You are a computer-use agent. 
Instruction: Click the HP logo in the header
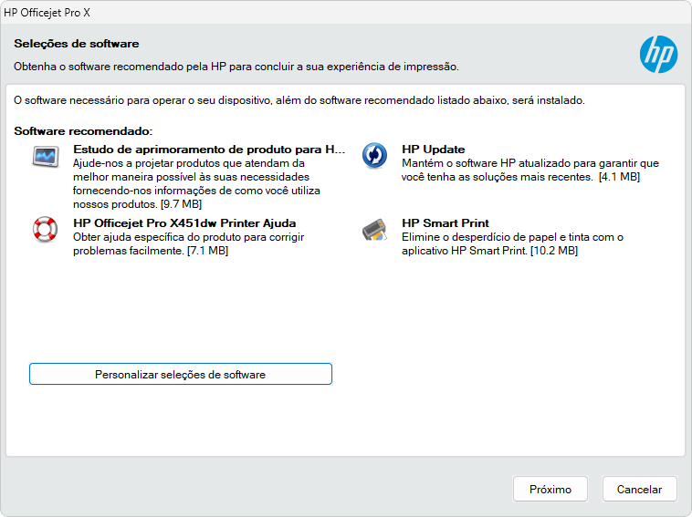click(658, 54)
